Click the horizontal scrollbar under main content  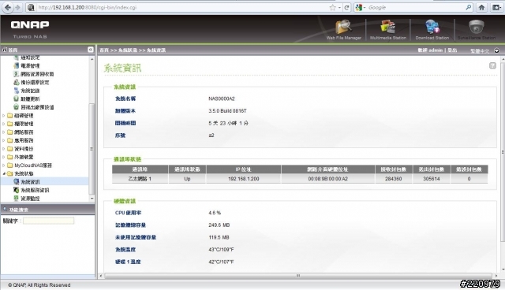(298, 276)
